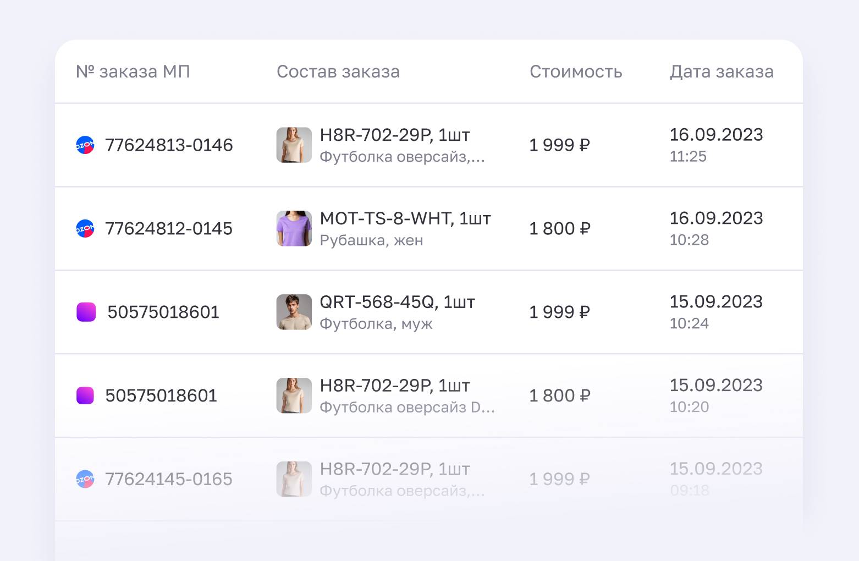Viewport: 859px width, 561px height.
Task: Sort by "Стоимость" column header
Action: click(576, 71)
